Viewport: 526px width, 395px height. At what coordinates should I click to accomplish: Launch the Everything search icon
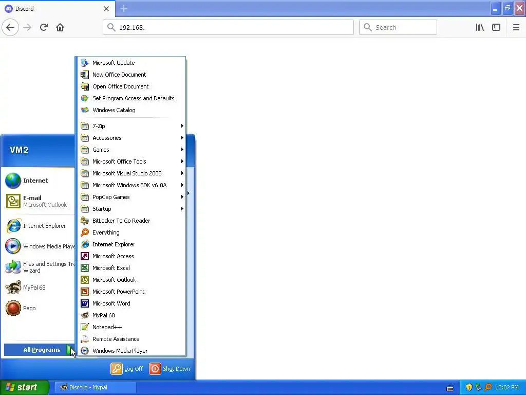85,232
